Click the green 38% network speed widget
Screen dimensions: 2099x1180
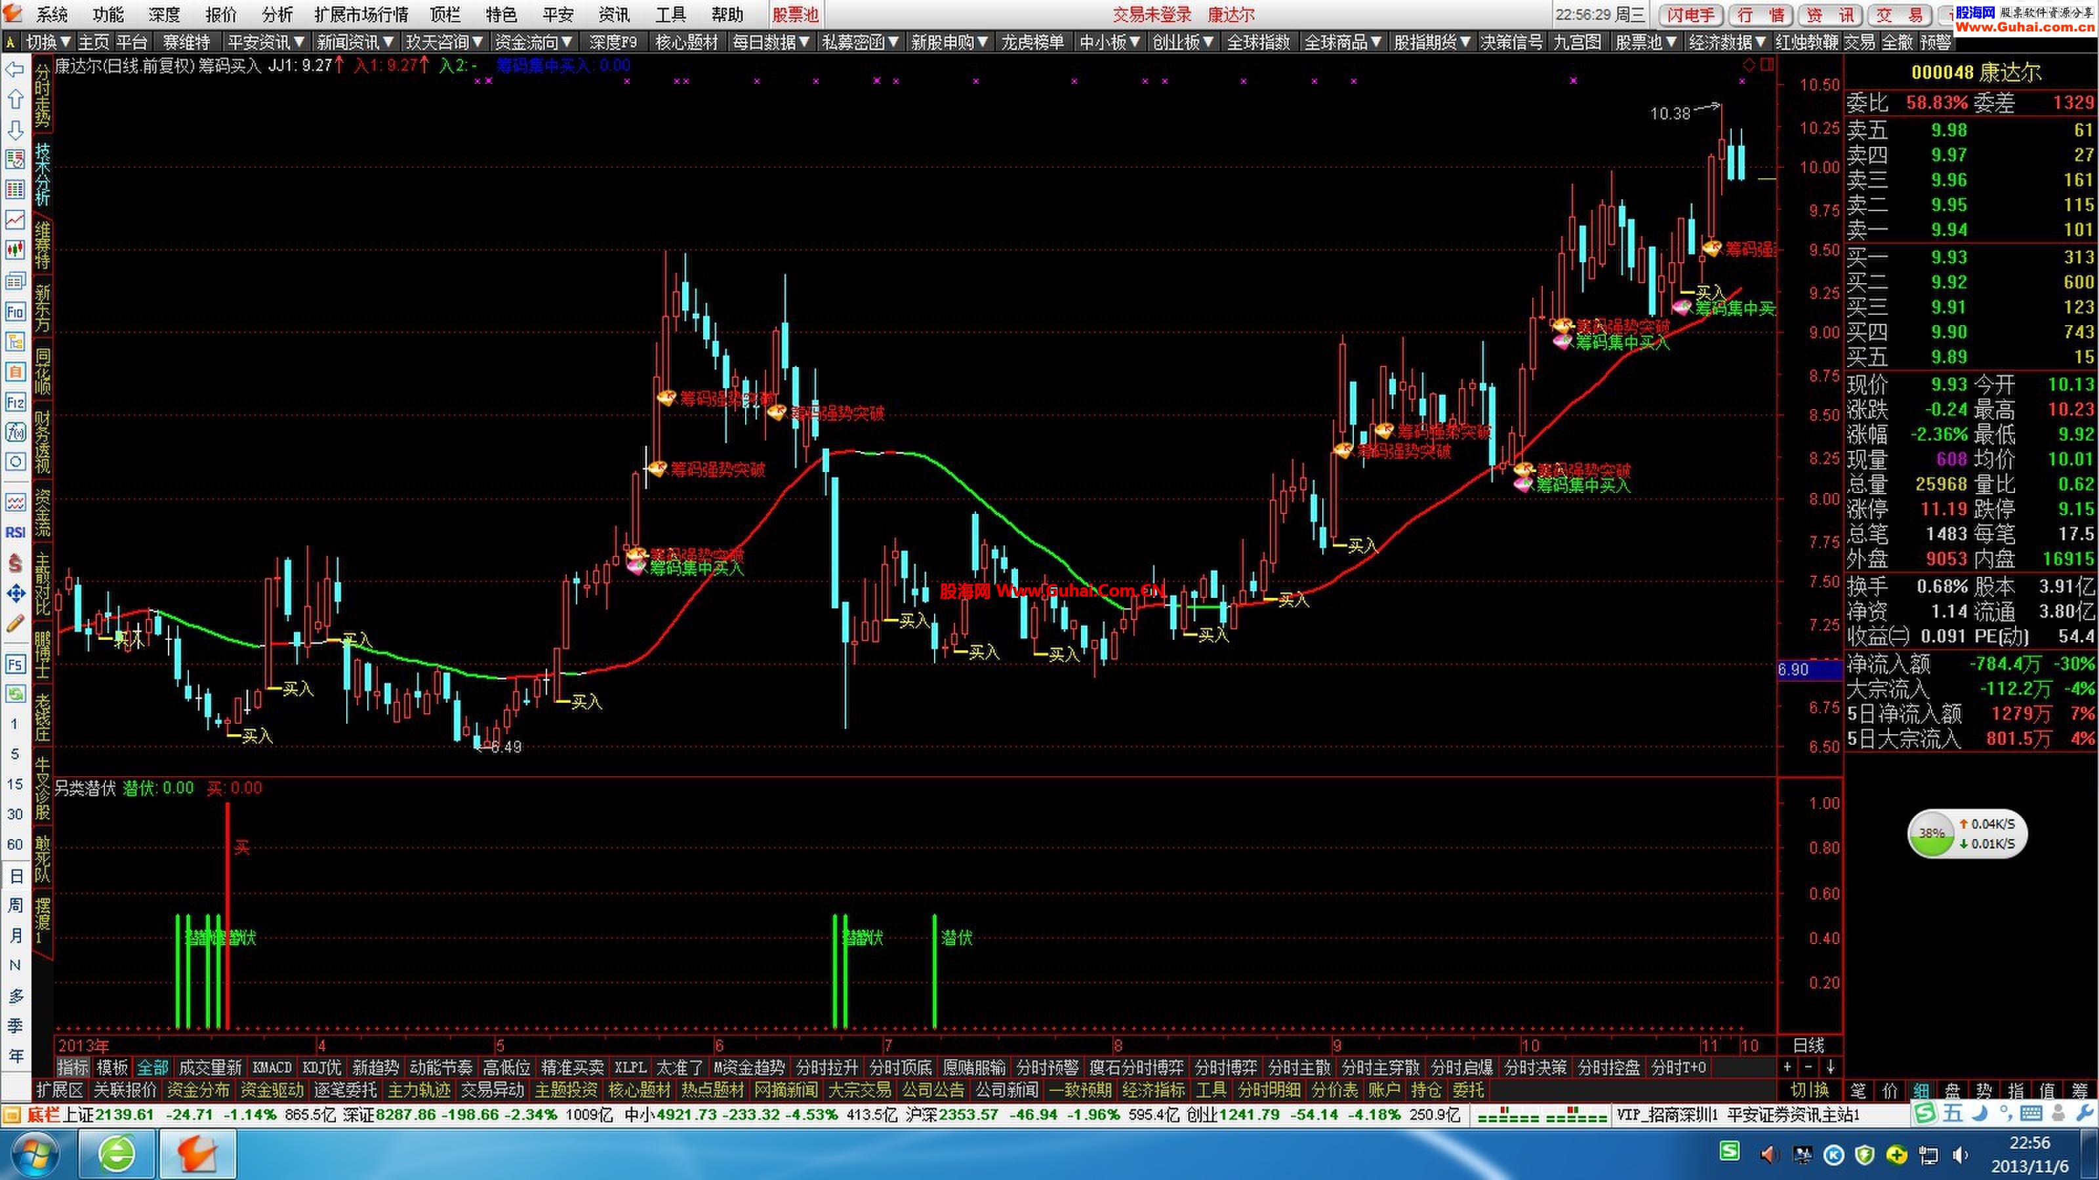[x=1967, y=833]
